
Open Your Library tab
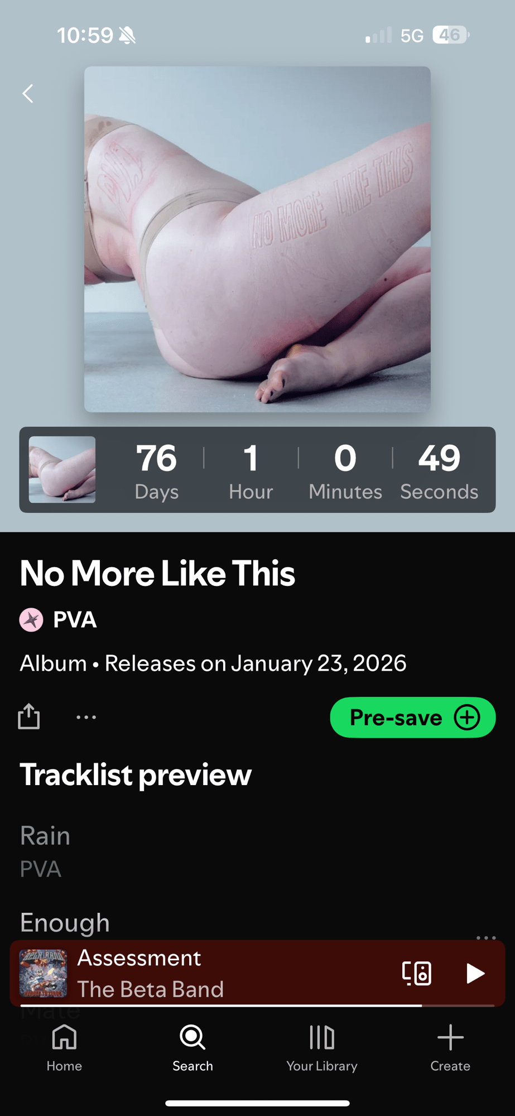click(x=322, y=1048)
